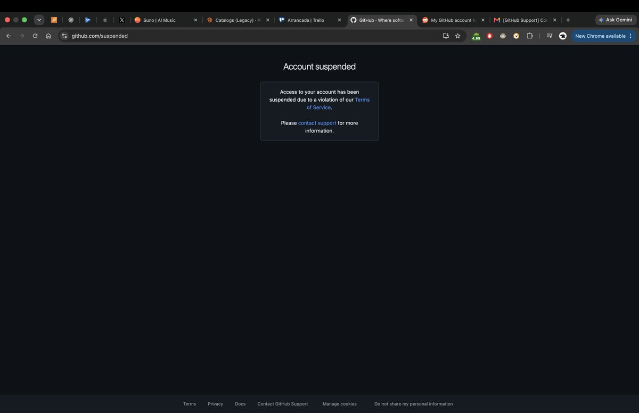
Task: Open the Chrome profile avatar
Action: (x=563, y=36)
